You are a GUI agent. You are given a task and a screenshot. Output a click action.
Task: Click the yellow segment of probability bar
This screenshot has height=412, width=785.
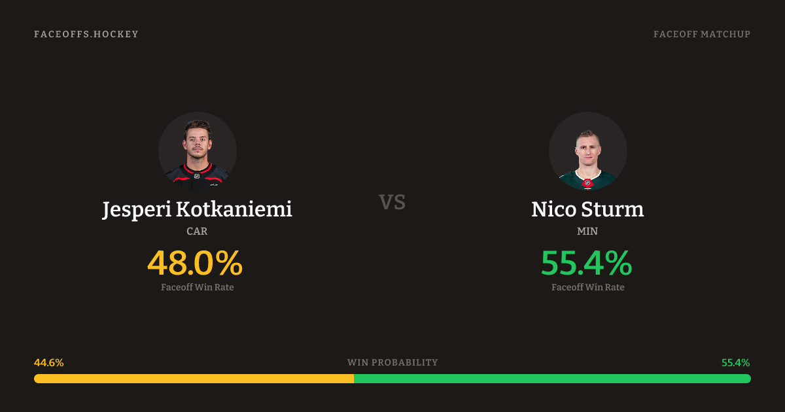pyautogui.click(x=194, y=379)
